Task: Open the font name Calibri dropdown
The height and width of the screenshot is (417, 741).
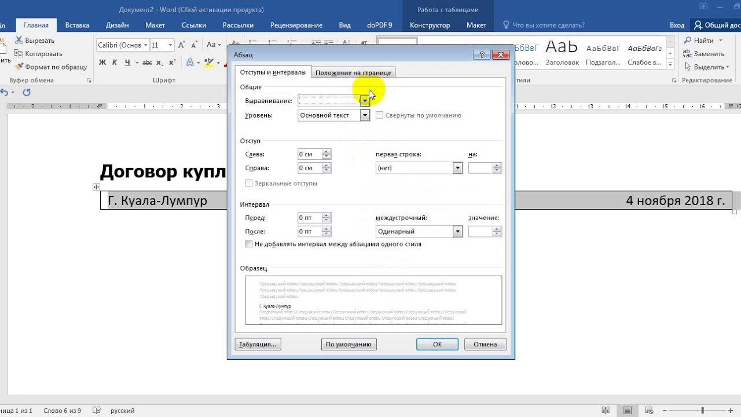Action: (145, 45)
